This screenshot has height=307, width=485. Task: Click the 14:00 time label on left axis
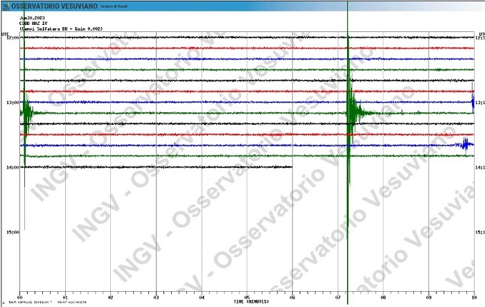[12, 168]
